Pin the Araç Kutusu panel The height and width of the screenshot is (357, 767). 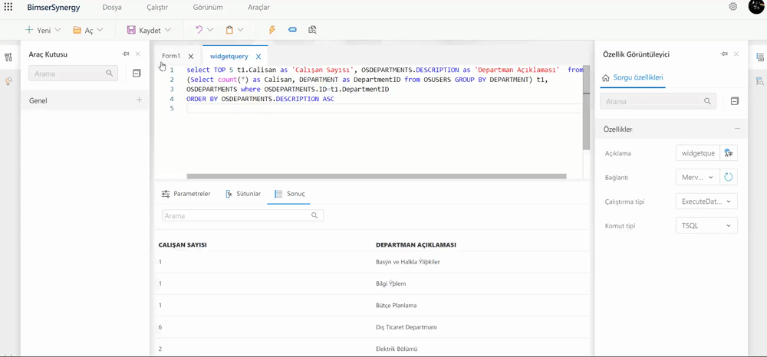pos(126,54)
